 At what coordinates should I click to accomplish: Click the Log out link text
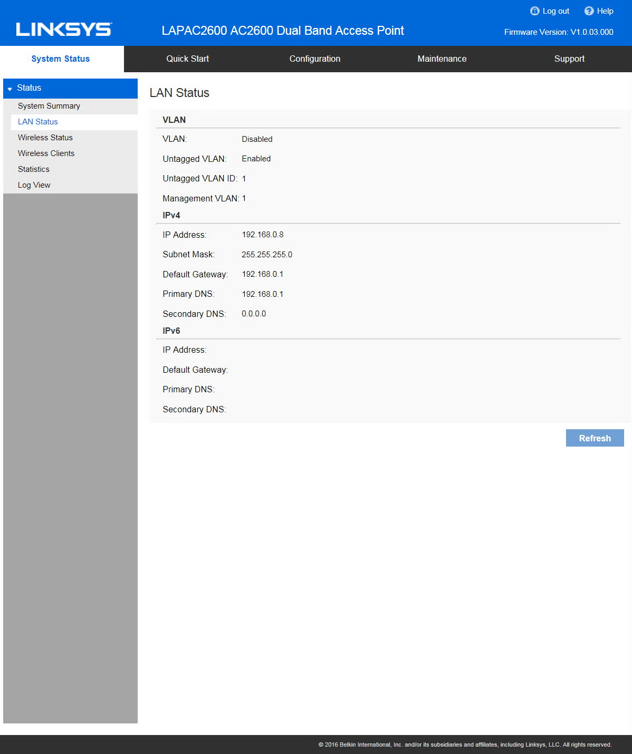[556, 11]
